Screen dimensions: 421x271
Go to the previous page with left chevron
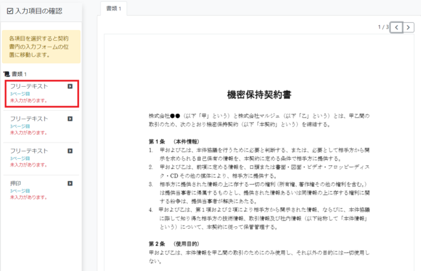[x=396, y=27]
